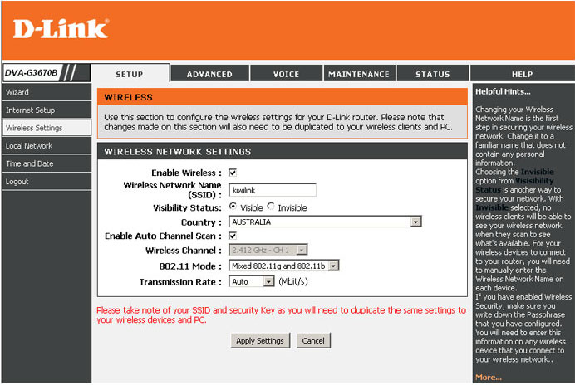
Task: Select the Invisible radio button
Action: 271,207
